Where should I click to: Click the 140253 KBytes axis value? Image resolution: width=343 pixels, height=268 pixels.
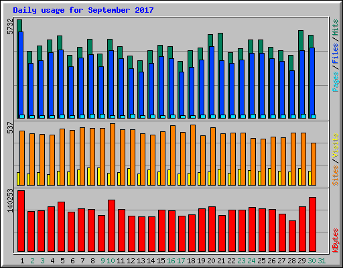[10, 200]
